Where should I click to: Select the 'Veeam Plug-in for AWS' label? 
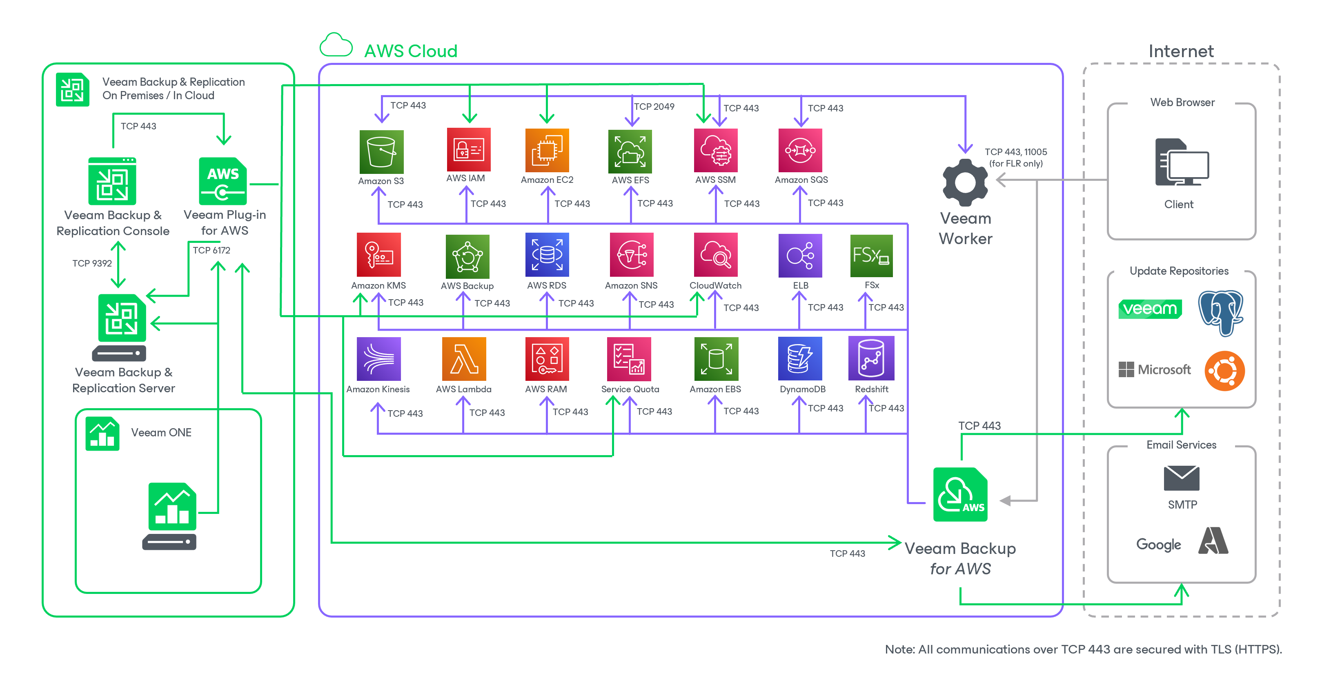(225, 223)
